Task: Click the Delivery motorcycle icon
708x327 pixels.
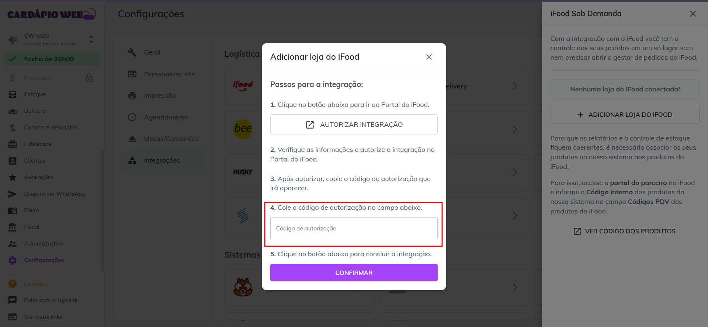Action: pyautogui.click(x=13, y=111)
